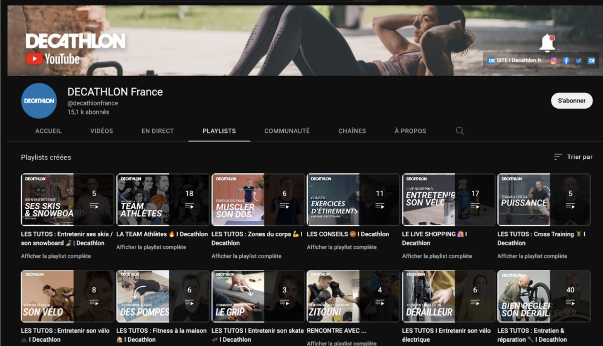
Task: Click playlist queue icon on 40-video playlist
Action: click(x=570, y=302)
